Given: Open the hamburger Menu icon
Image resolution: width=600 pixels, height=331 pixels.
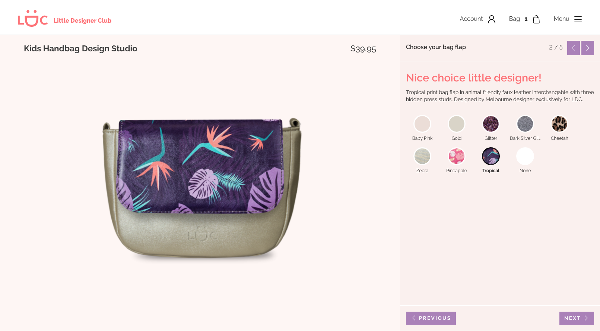Looking at the screenshot, I should click(578, 19).
